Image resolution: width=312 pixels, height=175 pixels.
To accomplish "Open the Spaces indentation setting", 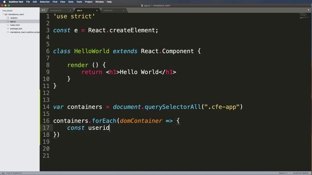I will 283,173.
